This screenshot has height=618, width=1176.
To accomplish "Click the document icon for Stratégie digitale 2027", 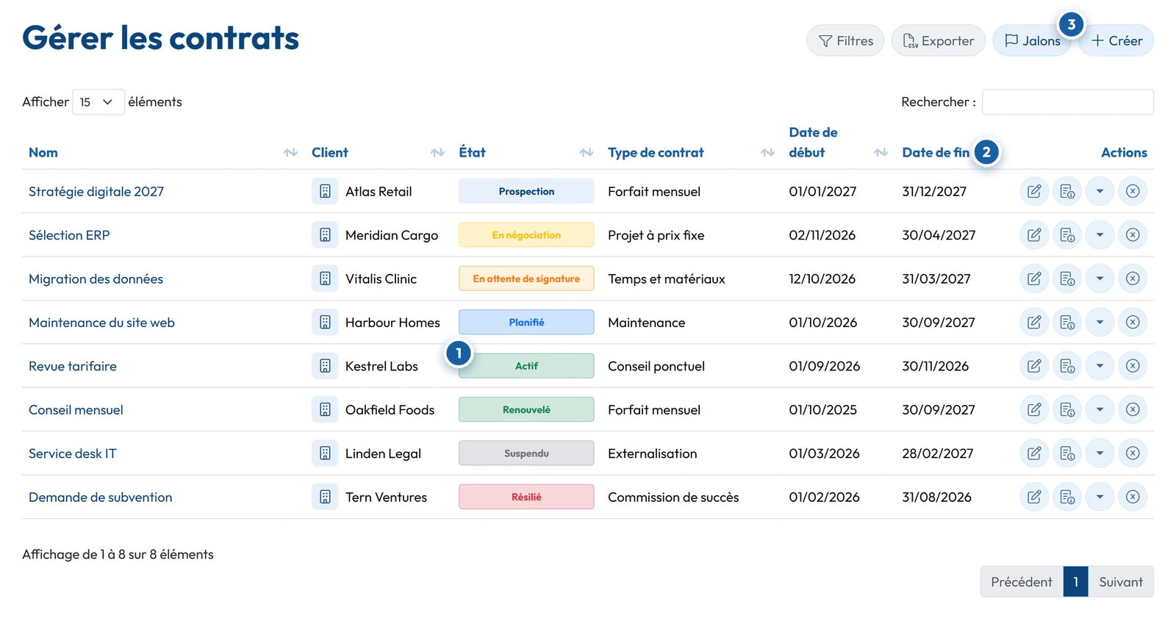I will point(1067,191).
